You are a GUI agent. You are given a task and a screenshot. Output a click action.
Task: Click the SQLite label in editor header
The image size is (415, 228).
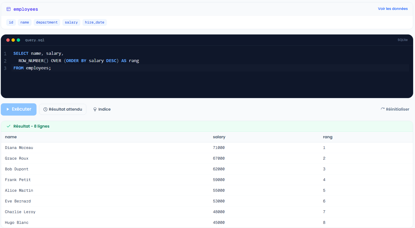point(402,40)
